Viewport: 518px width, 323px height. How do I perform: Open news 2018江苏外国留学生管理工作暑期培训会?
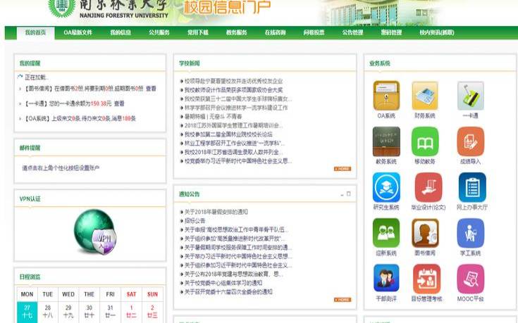pyautogui.click(x=233, y=125)
